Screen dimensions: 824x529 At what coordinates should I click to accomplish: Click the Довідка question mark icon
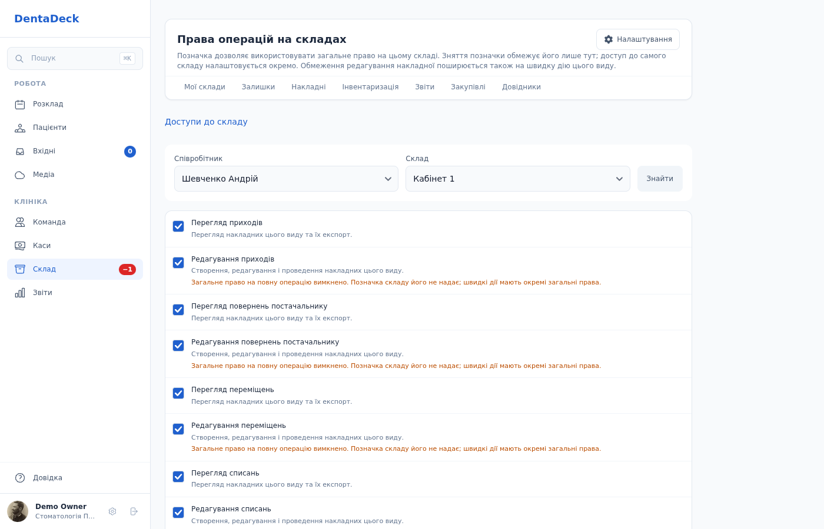tap(20, 478)
